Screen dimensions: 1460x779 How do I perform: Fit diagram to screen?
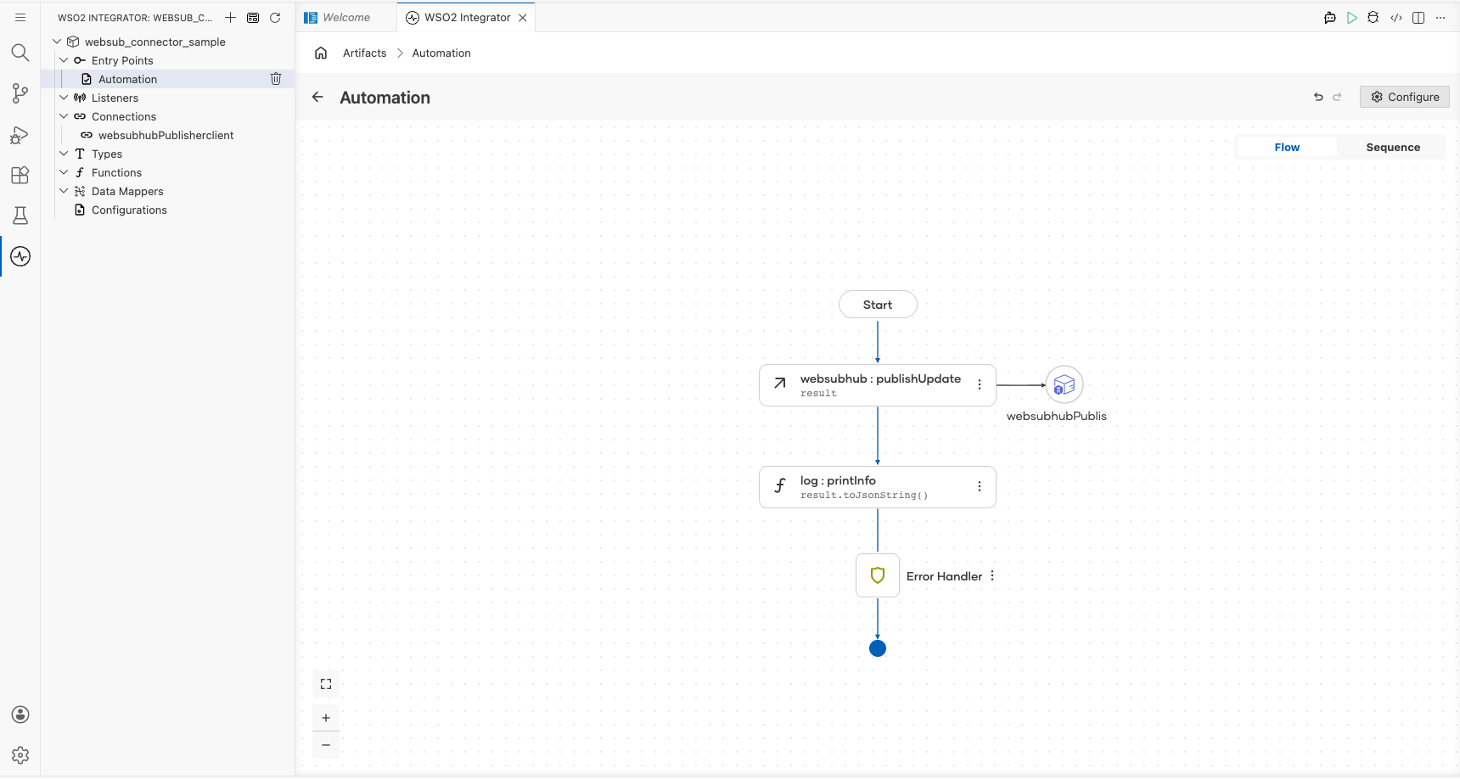coord(326,684)
